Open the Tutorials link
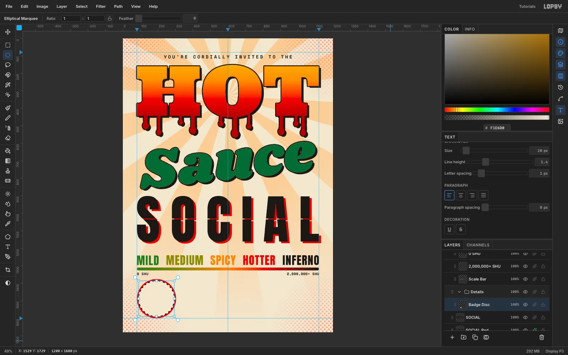Image resolution: width=568 pixels, height=355 pixels. click(527, 6)
